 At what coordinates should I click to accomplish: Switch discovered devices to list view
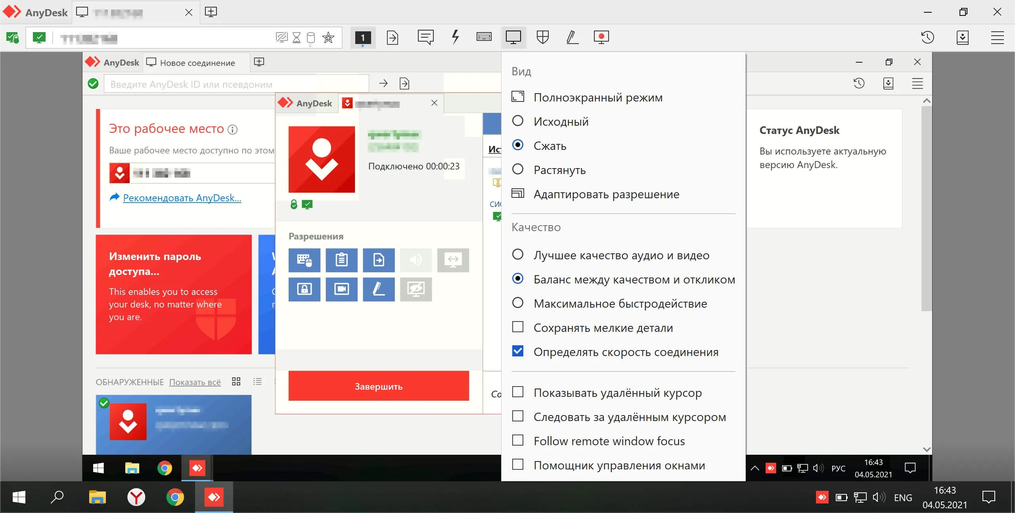(x=257, y=381)
